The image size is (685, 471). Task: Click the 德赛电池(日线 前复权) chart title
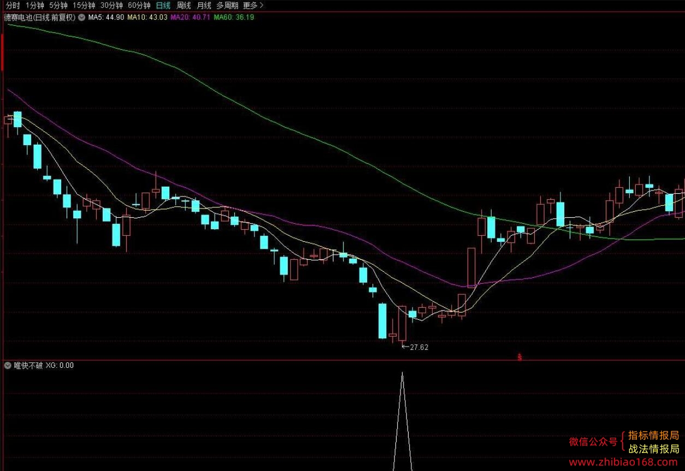pos(40,17)
